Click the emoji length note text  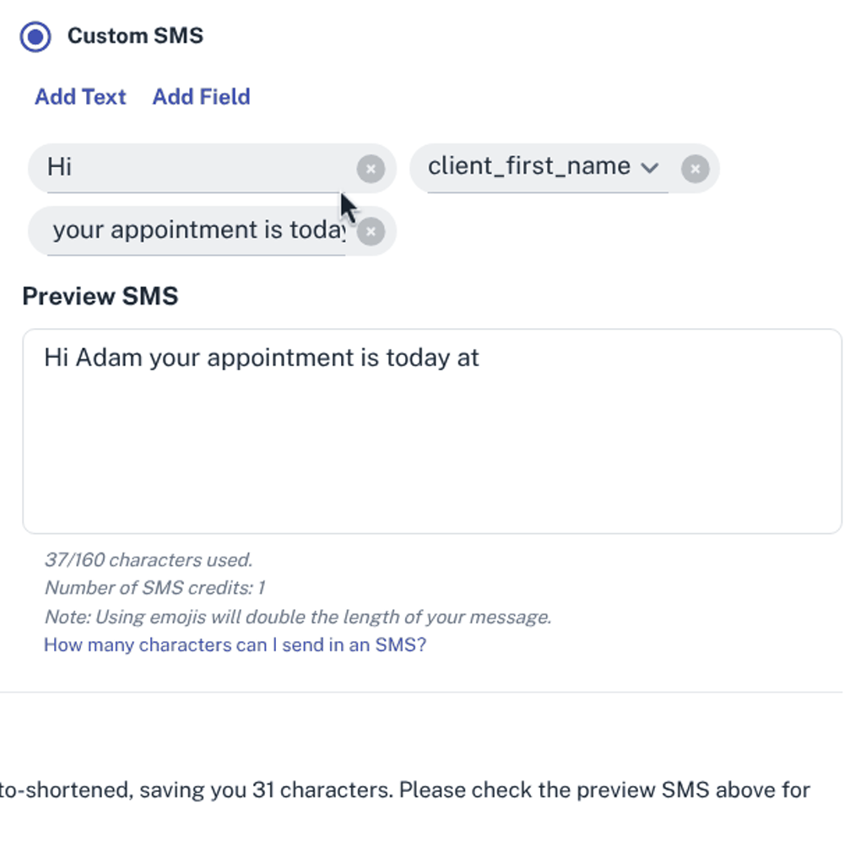(298, 617)
